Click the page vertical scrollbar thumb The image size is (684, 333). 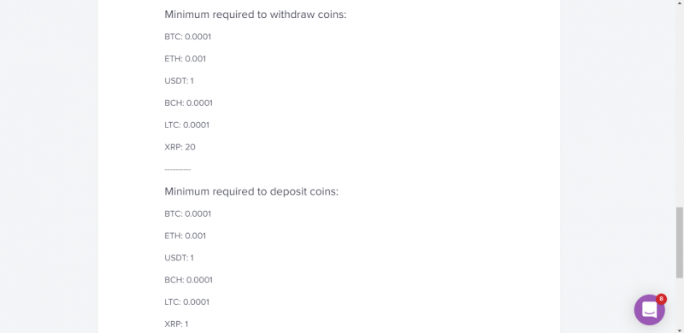click(679, 242)
